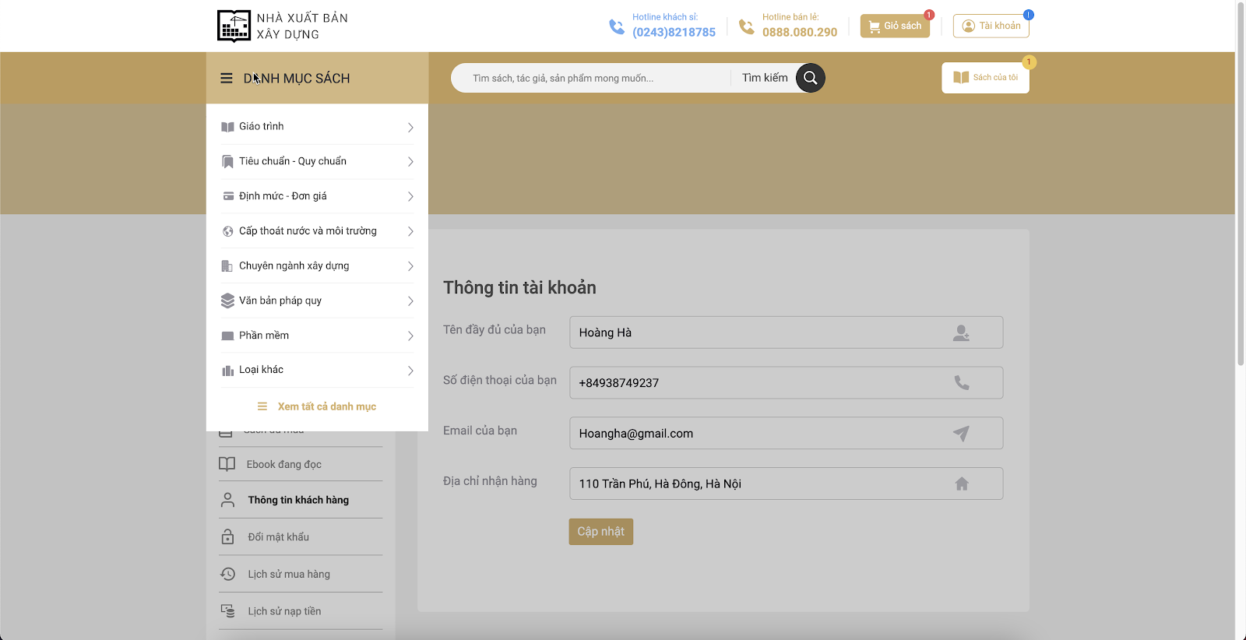Click the coins icon for Lịch sử nạp tiền
The width and height of the screenshot is (1246, 640).
coord(227,611)
